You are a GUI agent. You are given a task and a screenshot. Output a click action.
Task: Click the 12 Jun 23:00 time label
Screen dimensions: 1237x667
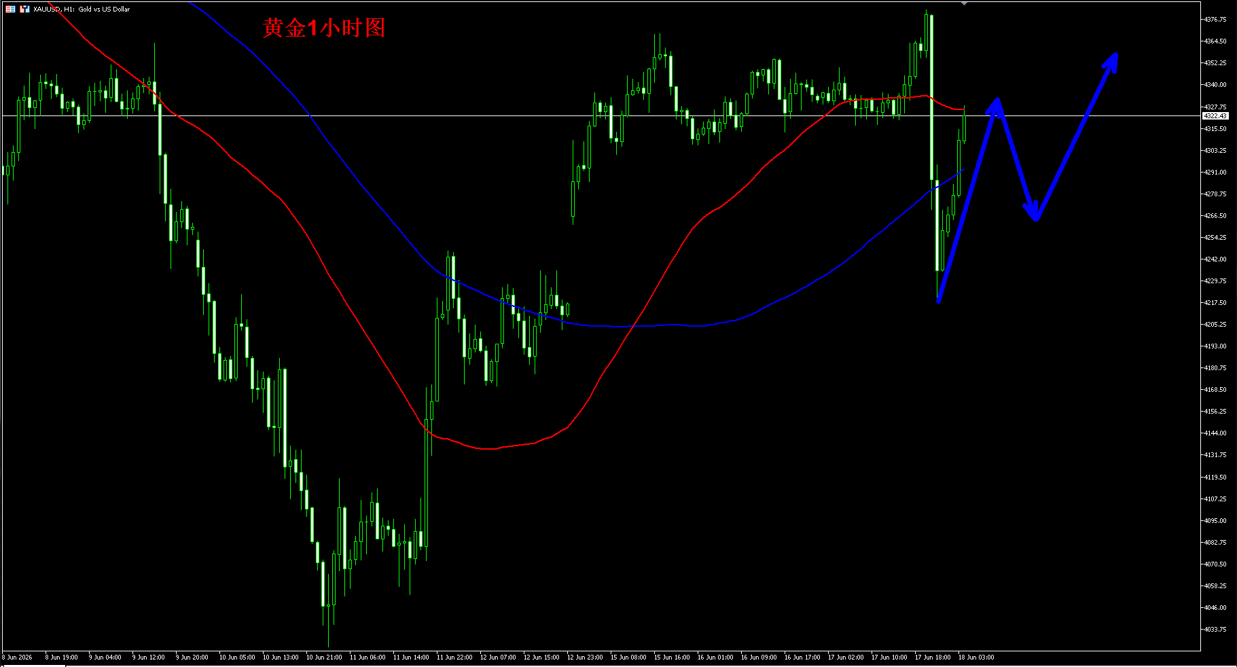point(585,657)
